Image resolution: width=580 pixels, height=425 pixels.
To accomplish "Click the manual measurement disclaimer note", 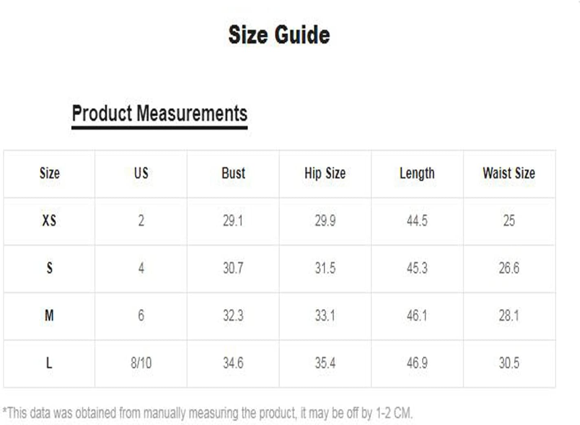I will coord(207,413).
